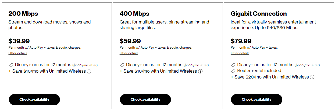Viewport: 335px width, 110px height.
Task: Check availability for 400 Mbps plan
Action: [145, 100]
